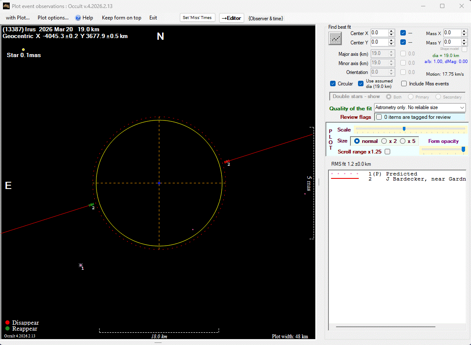Toggle the Circular checkbox

click(333, 84)
